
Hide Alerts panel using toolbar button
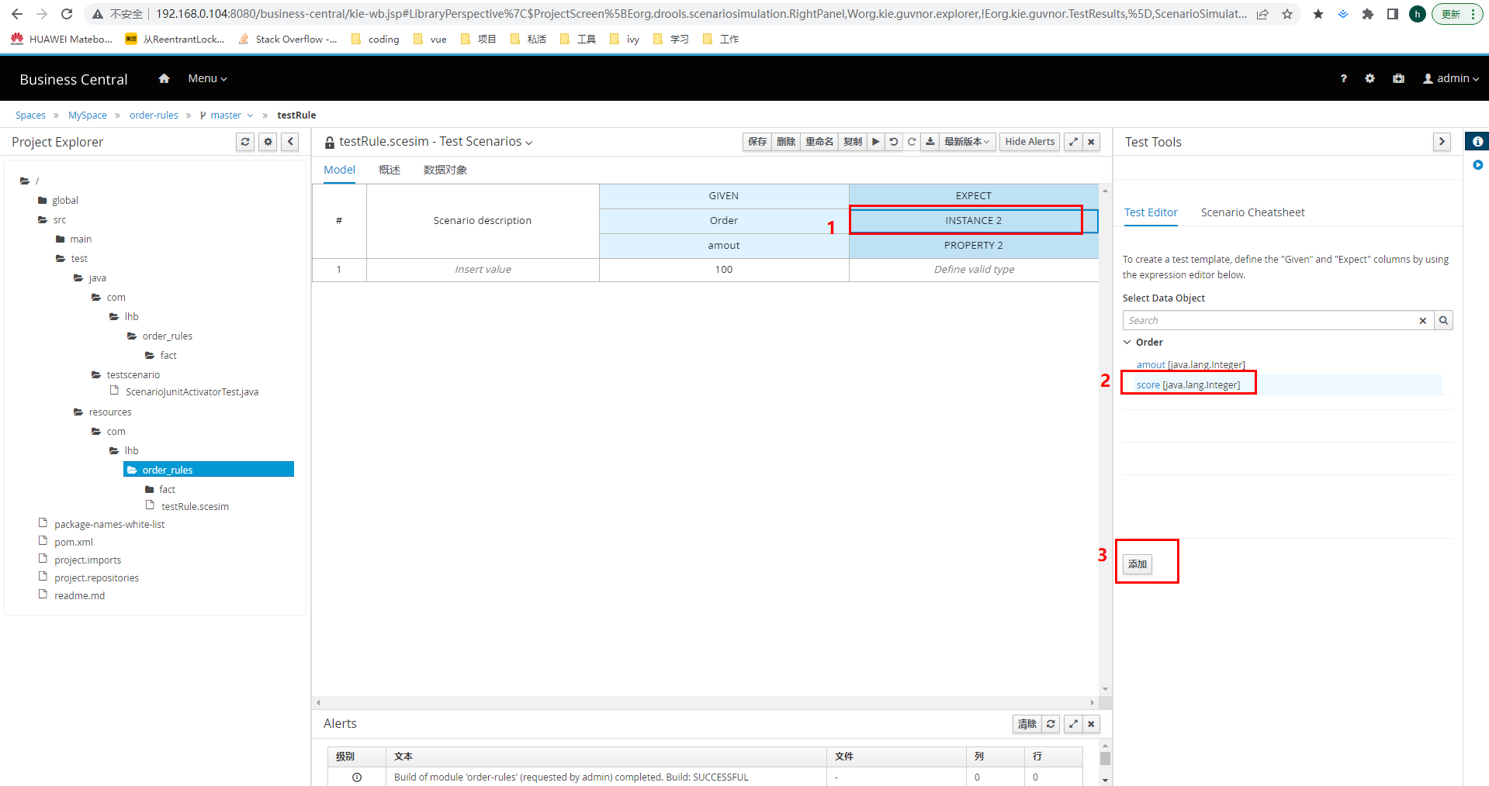click(1029, 142)
